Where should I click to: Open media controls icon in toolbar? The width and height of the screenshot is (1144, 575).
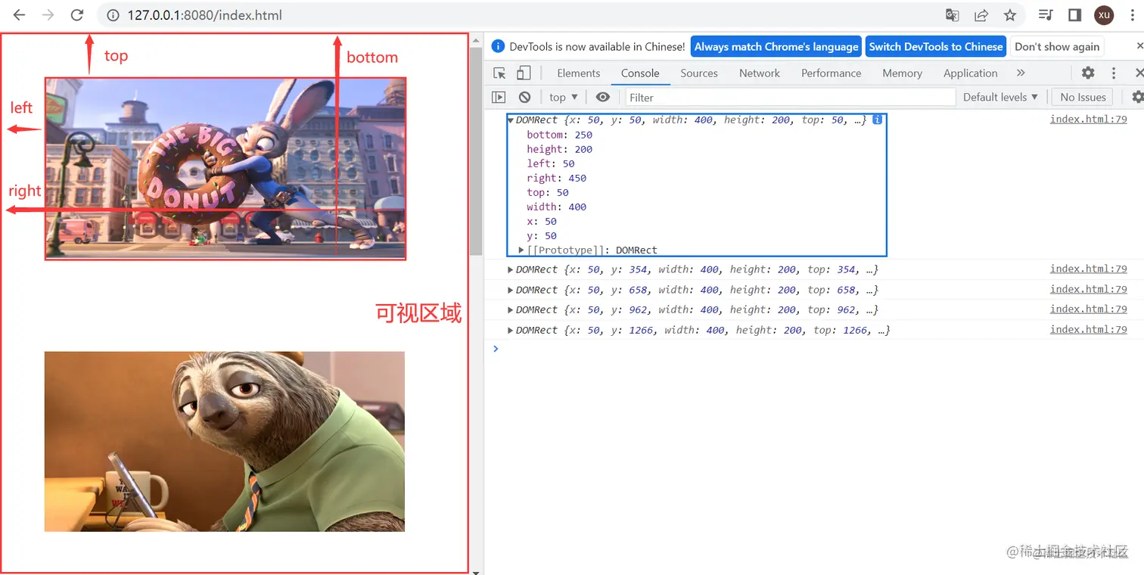point(1046,15)
